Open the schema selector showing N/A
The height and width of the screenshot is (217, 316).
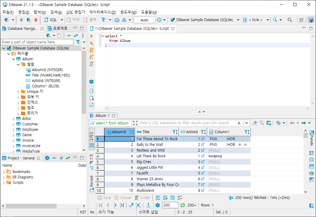[256, 20]
